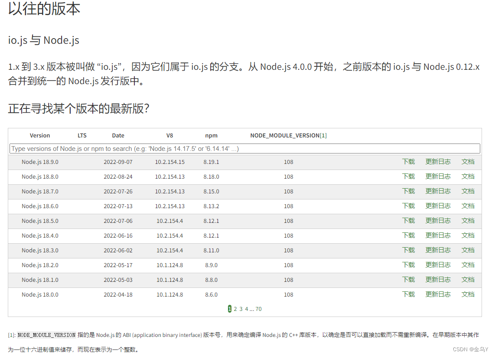Viewport: 495px width, 356px height.
Task: Jump to last page 70
Action: coord(258,309)
